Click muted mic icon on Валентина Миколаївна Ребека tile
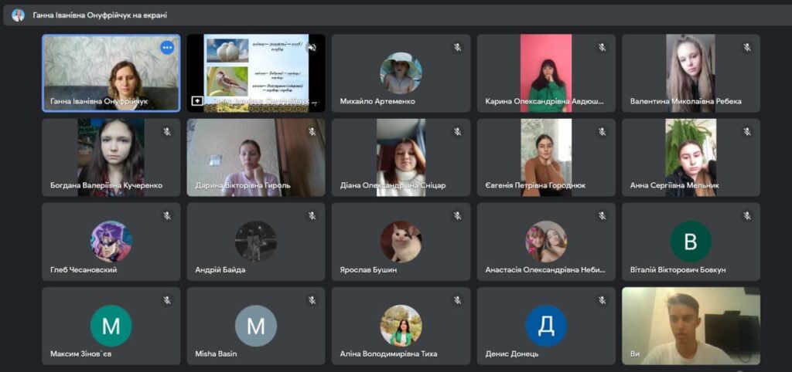Screen dimensions: 792x372 [x=747, y=48]
